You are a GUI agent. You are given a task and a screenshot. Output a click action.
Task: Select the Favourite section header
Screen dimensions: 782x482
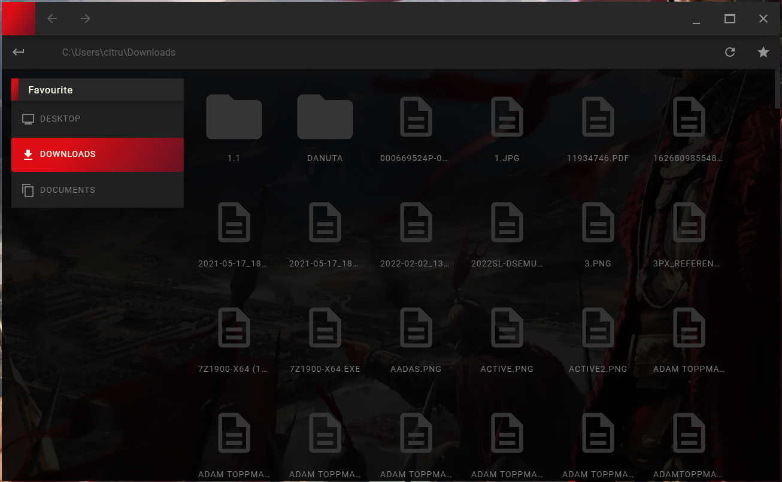pos(50,89)
